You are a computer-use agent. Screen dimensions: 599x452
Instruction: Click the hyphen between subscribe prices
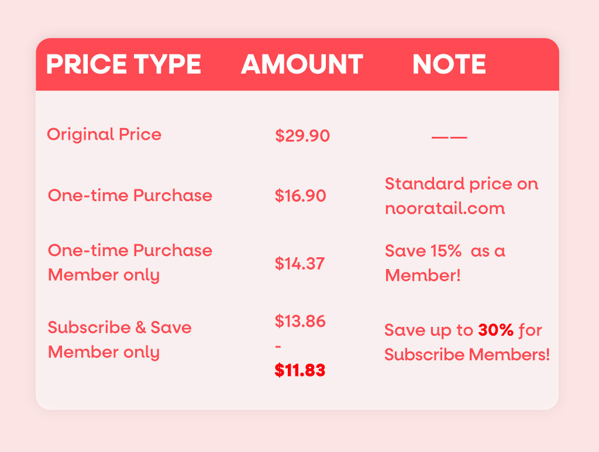click(278, 346)
